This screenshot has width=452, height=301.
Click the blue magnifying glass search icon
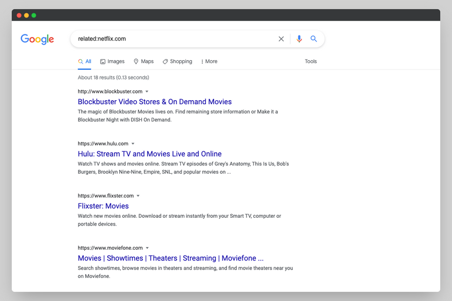click(314, 39)
